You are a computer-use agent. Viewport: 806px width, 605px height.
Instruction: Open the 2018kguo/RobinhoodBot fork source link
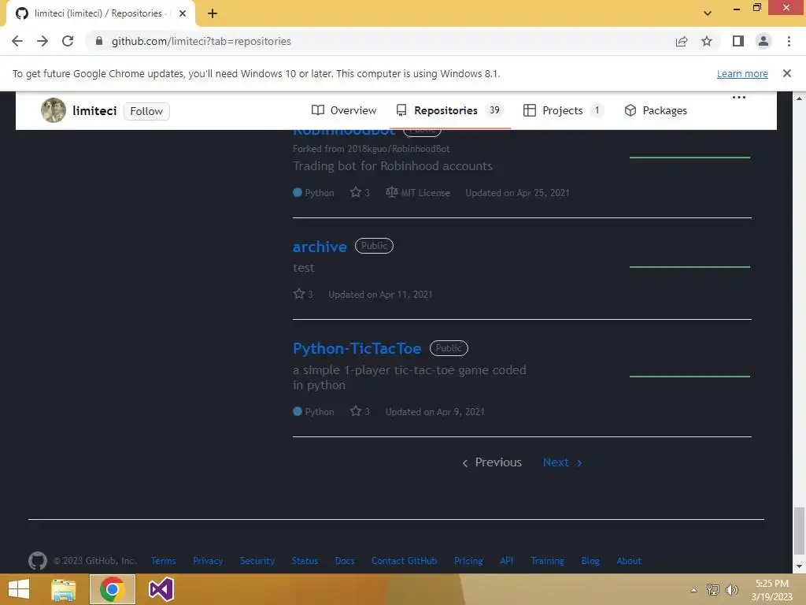397,149
